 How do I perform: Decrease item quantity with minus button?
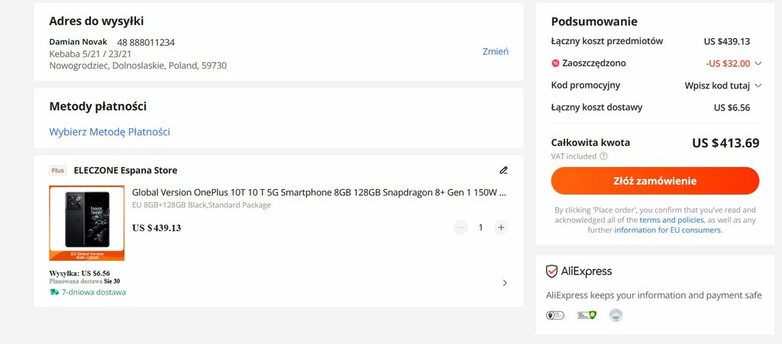pos(460,227)
